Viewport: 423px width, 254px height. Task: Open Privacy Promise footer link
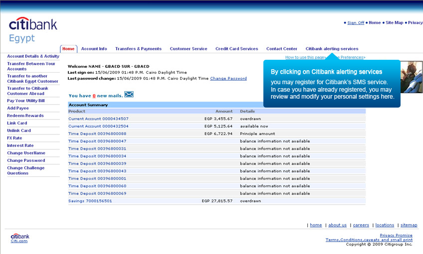point(396,235)
